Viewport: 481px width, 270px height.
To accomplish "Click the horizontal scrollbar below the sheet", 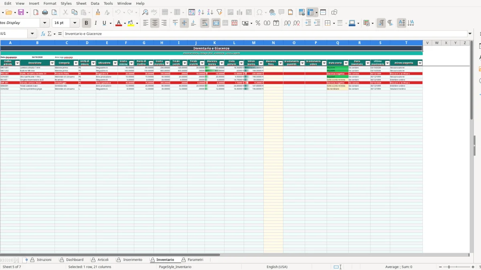I will [x=110, y=255].
